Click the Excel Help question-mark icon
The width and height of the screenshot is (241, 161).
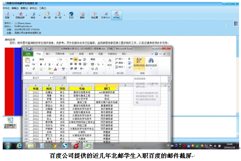156,54
